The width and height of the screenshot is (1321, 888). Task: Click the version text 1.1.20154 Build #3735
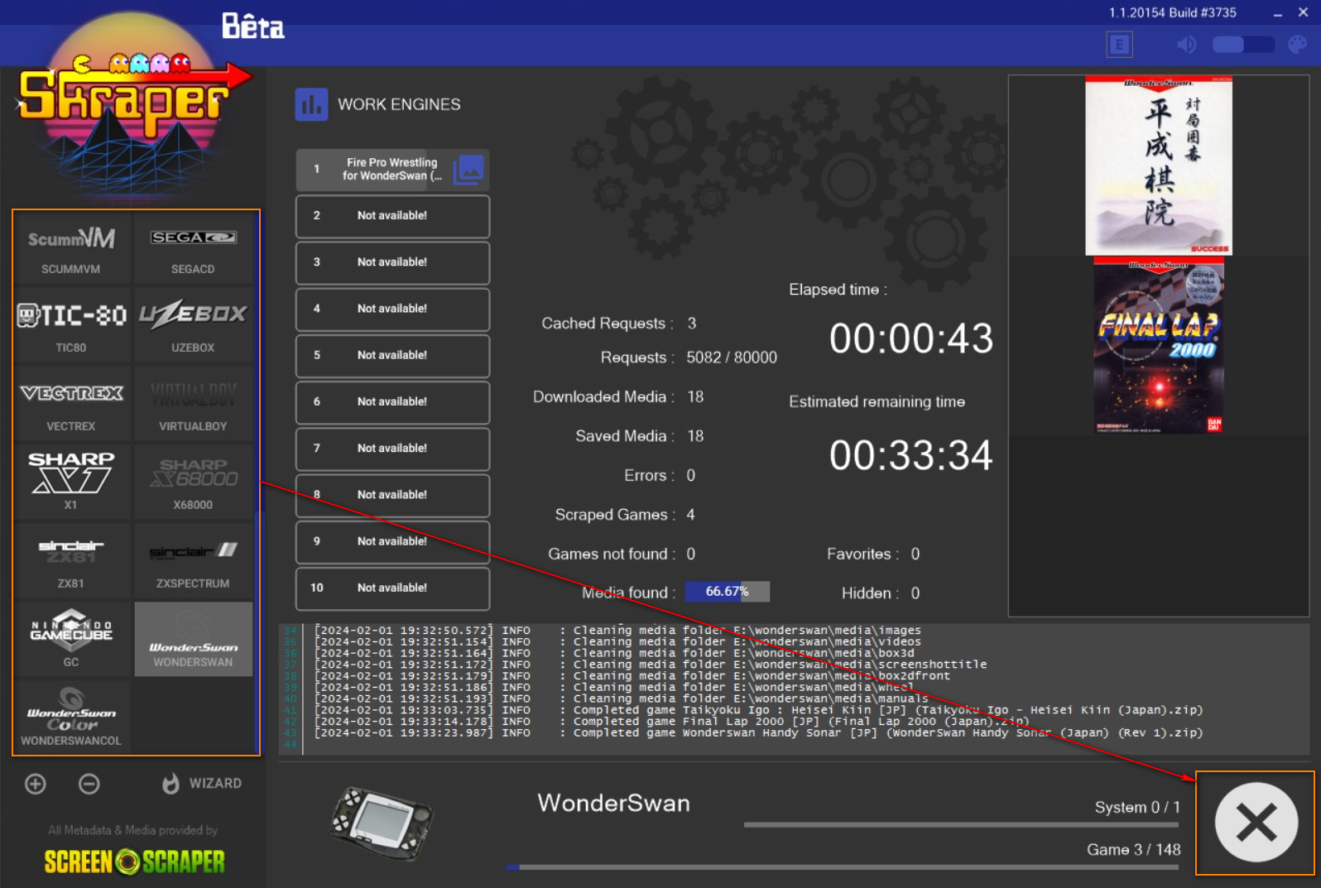(1172, 12)
